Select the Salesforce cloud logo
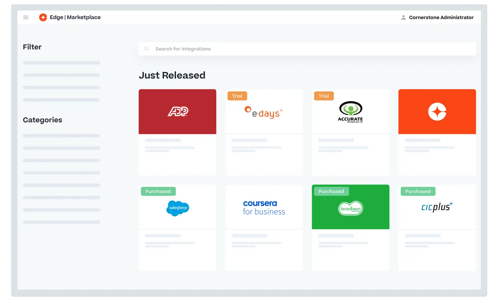498x301 pixels. click(x=177, y=208)
